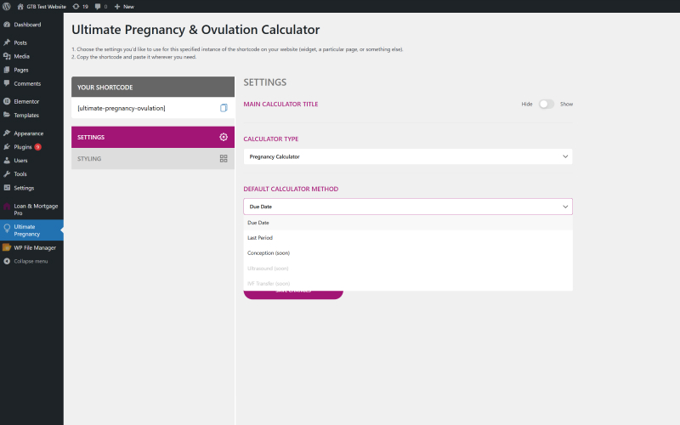
Task: Click the Tools wrench icon
Action: [x=7, y=174]
